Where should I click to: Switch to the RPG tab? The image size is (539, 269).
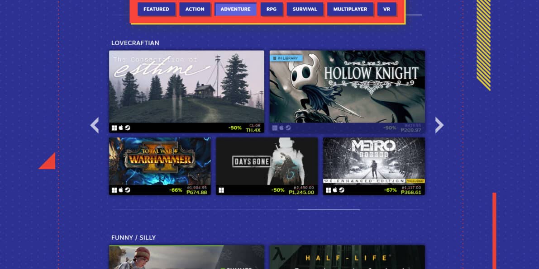tap(272, 9)
